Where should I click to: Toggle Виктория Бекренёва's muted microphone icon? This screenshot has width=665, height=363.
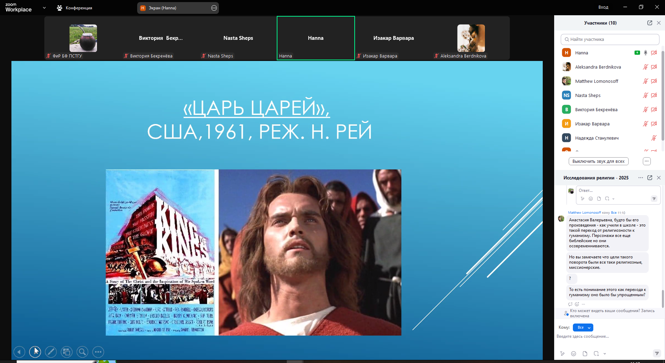coord(646,109)
